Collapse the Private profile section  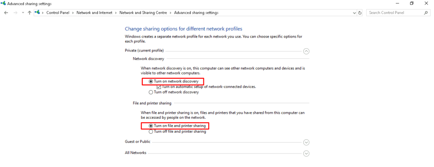coord(306,51)
